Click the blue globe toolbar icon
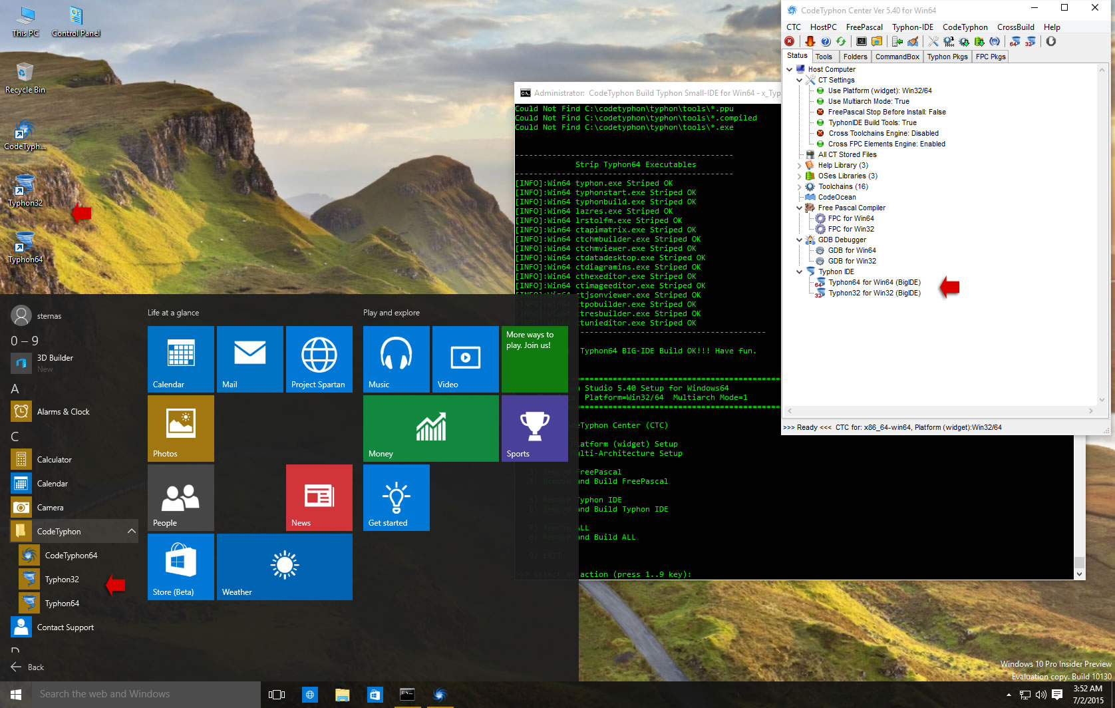 coord(995,41)
